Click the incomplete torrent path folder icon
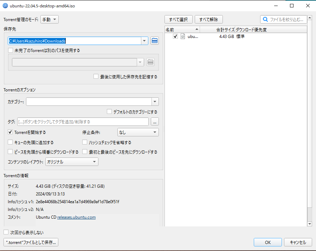The height and width of the screenshot is (251, 316). (150, 62)
